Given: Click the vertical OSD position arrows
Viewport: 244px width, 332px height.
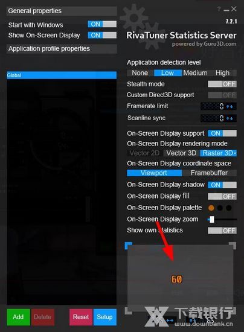Looking at the screenshot, I should tap(192, 321).
